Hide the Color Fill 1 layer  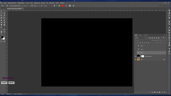135,56
